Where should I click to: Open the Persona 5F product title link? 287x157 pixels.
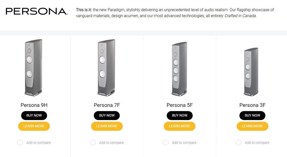coord(180,105)
